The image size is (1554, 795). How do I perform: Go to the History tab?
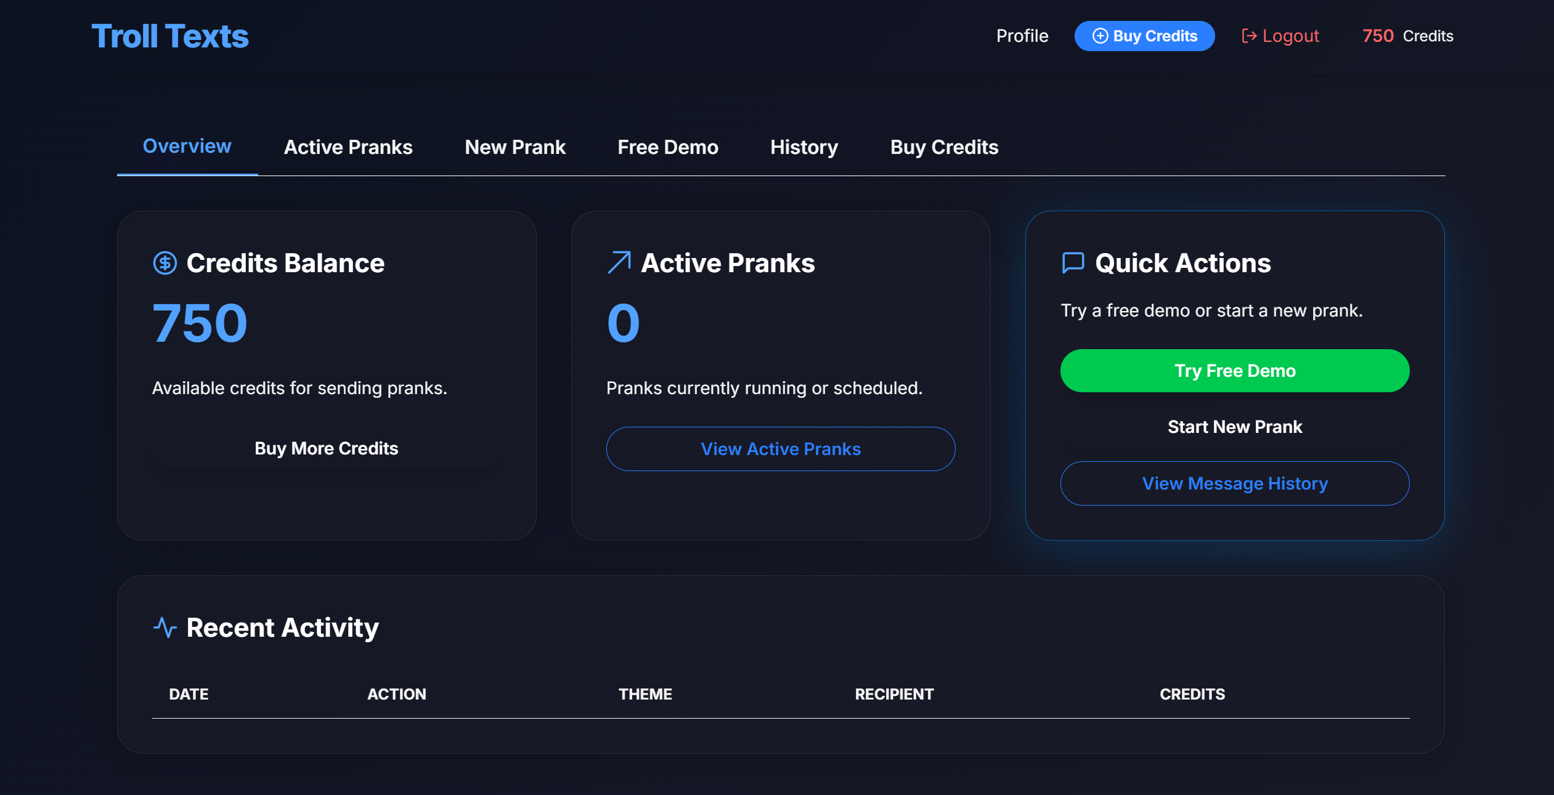point(803,148)
